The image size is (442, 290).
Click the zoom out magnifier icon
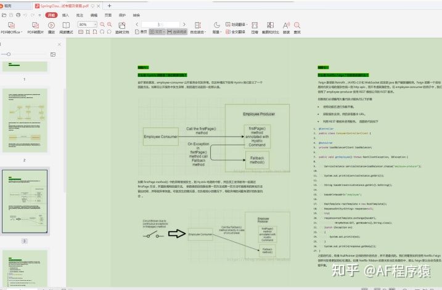point(102,25)
